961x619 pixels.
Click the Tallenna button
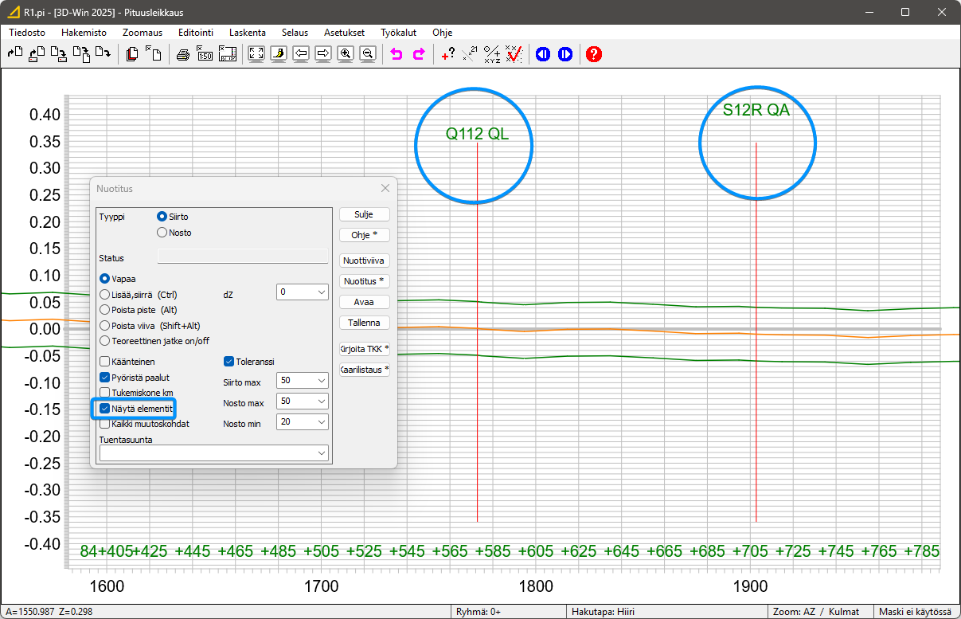tap(365, 323)
